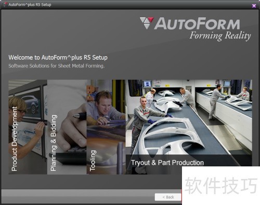Image resolution: width=260 pixels, height=205 pixels.
Task: Click the AutoForm Forming Reality logo
Action: tap(196, 29)
